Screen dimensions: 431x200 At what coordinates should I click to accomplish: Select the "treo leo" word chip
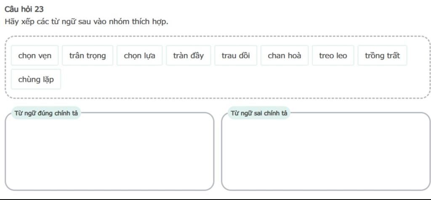point(333,55)
